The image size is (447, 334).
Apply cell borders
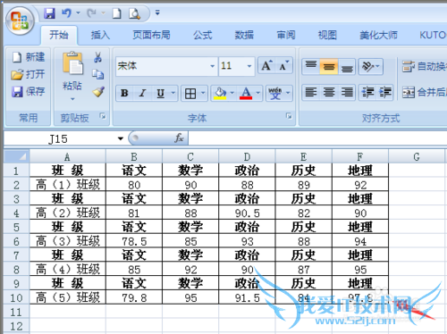[x=190, y=94]
